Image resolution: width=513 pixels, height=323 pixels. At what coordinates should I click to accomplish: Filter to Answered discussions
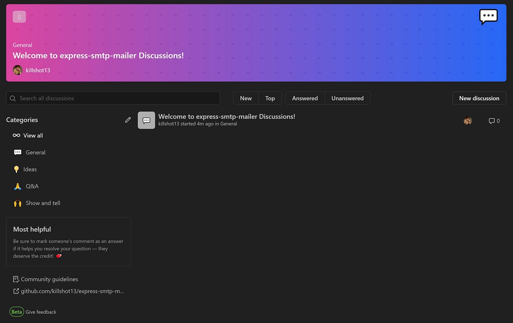(x=305, y=98)
